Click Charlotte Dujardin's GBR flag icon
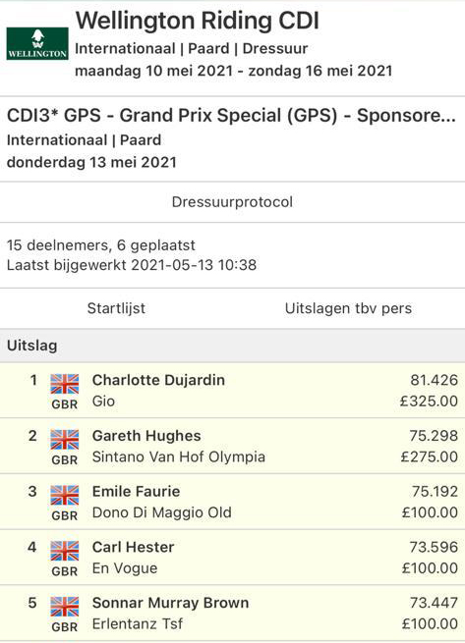Image resolution: width=465 pixels, height=643 pixels. point(65,384)
